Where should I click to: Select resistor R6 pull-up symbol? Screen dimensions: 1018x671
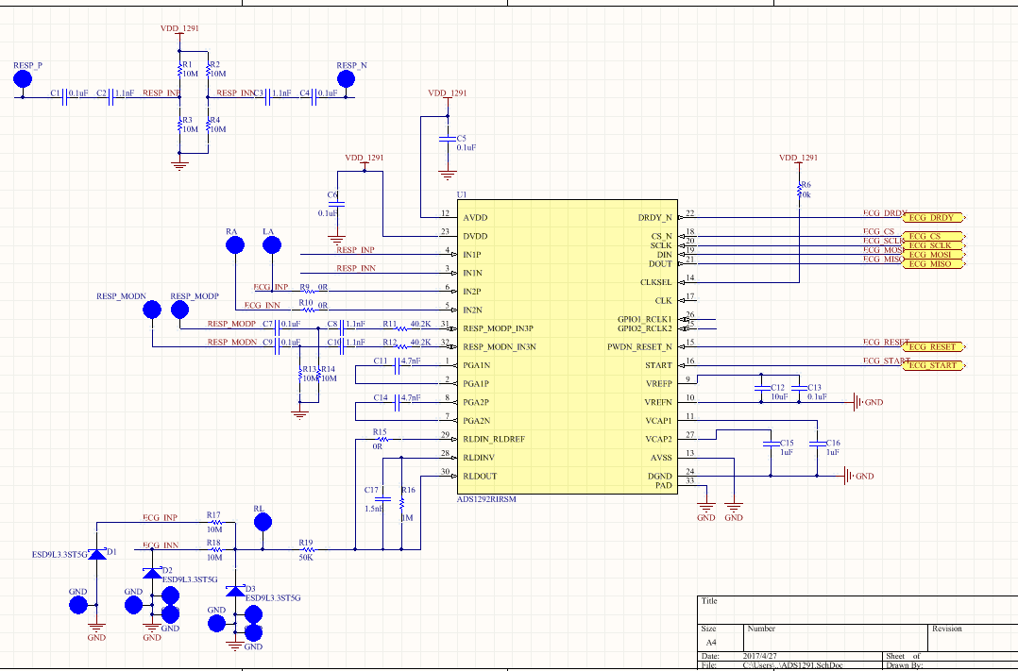click(x=799, y=190)
